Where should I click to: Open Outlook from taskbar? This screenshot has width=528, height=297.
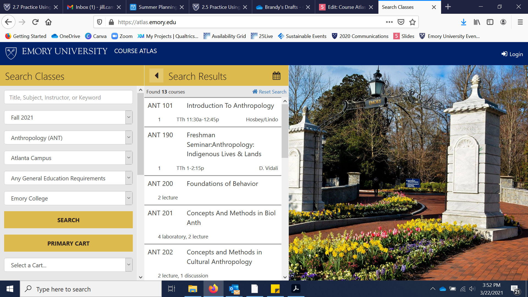[234, 289]
